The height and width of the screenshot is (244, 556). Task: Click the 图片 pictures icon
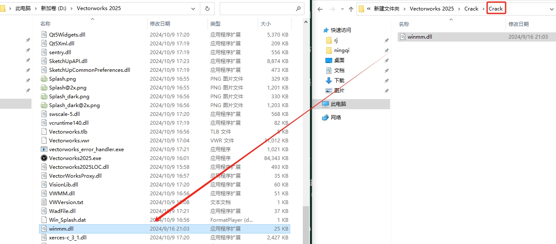(x=329, y=91)
